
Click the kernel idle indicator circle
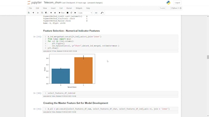(180, 8)
